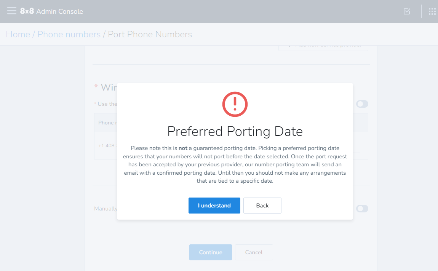Open the apps grid launcher icon
The width and height of the screenshot is (438, 271).
(x=432, y=11)
